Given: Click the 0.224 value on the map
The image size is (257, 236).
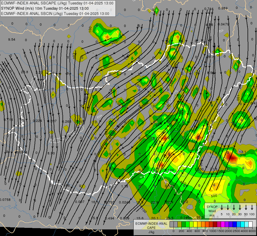Looking at the screenshot, I should tap(37, 121).
